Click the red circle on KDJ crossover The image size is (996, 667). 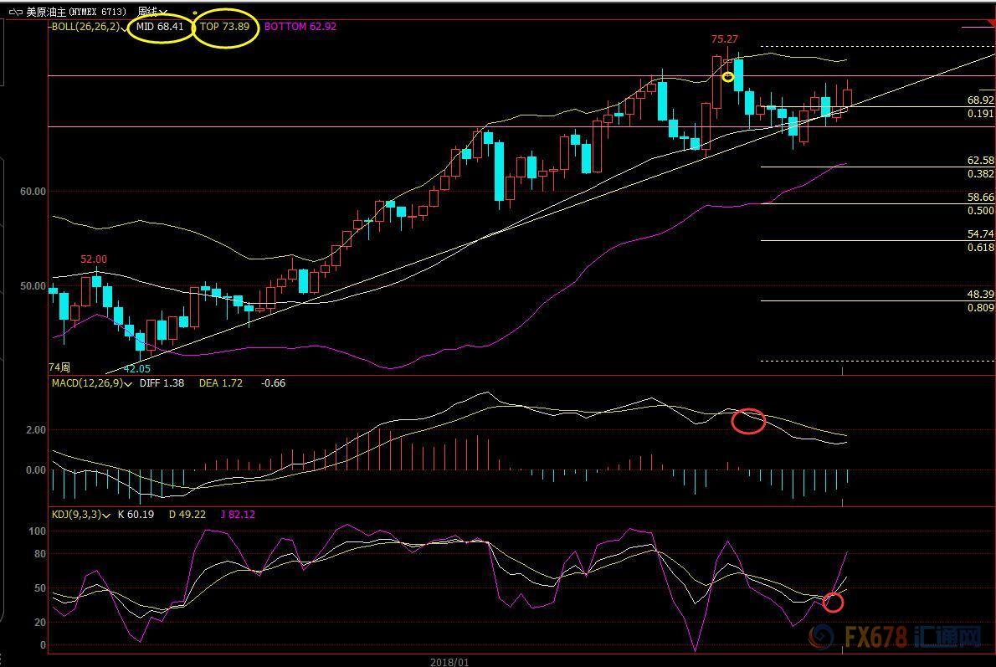tap(833, 603)
